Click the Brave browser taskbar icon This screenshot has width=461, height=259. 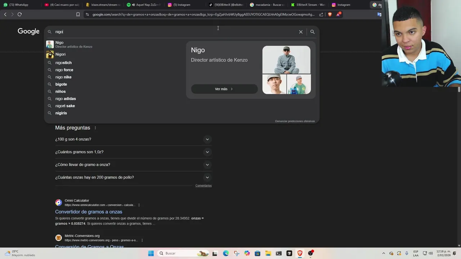300,253
